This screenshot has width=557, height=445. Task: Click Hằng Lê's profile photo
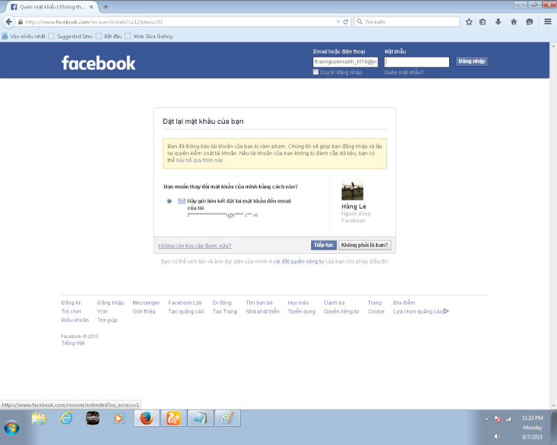(x=352, y=190)
